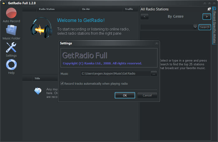Click the GetRadio app icon in title bar
Screen dimensions: 218x142
click(4, 3)
